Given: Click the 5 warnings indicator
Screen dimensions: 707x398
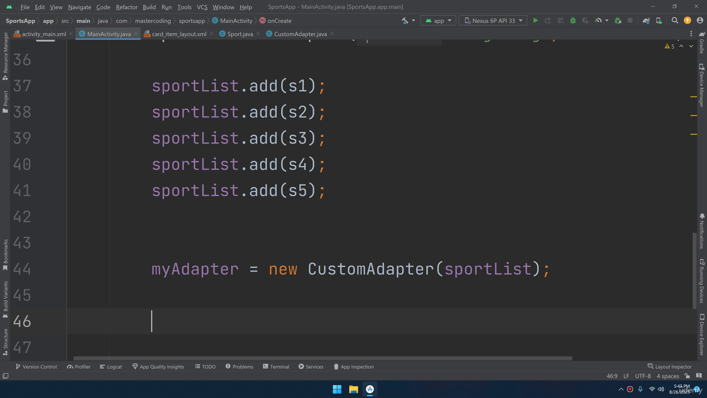Looking at the screenshot, I should click(x=669, y=46).
